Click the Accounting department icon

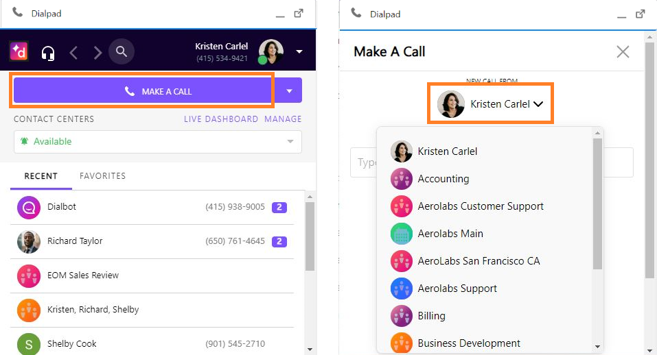pyautogui.click(x=402, y=179)
